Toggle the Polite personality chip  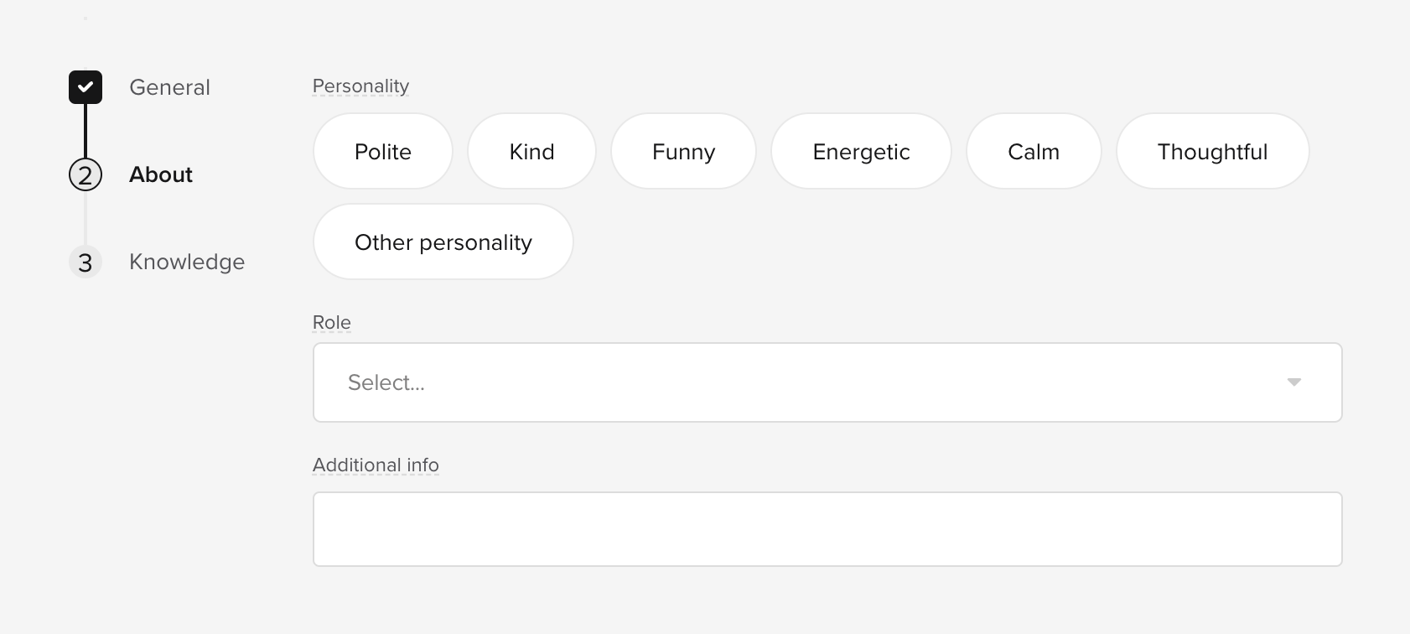click(383, 152)
